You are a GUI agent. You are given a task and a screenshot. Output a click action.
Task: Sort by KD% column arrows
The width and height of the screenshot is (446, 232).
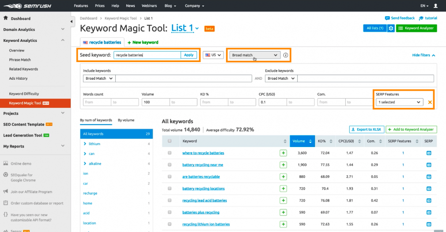331,141
